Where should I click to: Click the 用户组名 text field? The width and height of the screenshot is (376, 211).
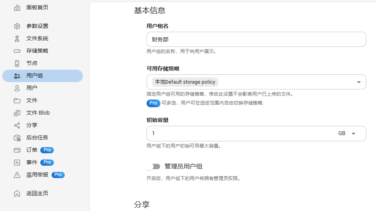click(256, 39)
